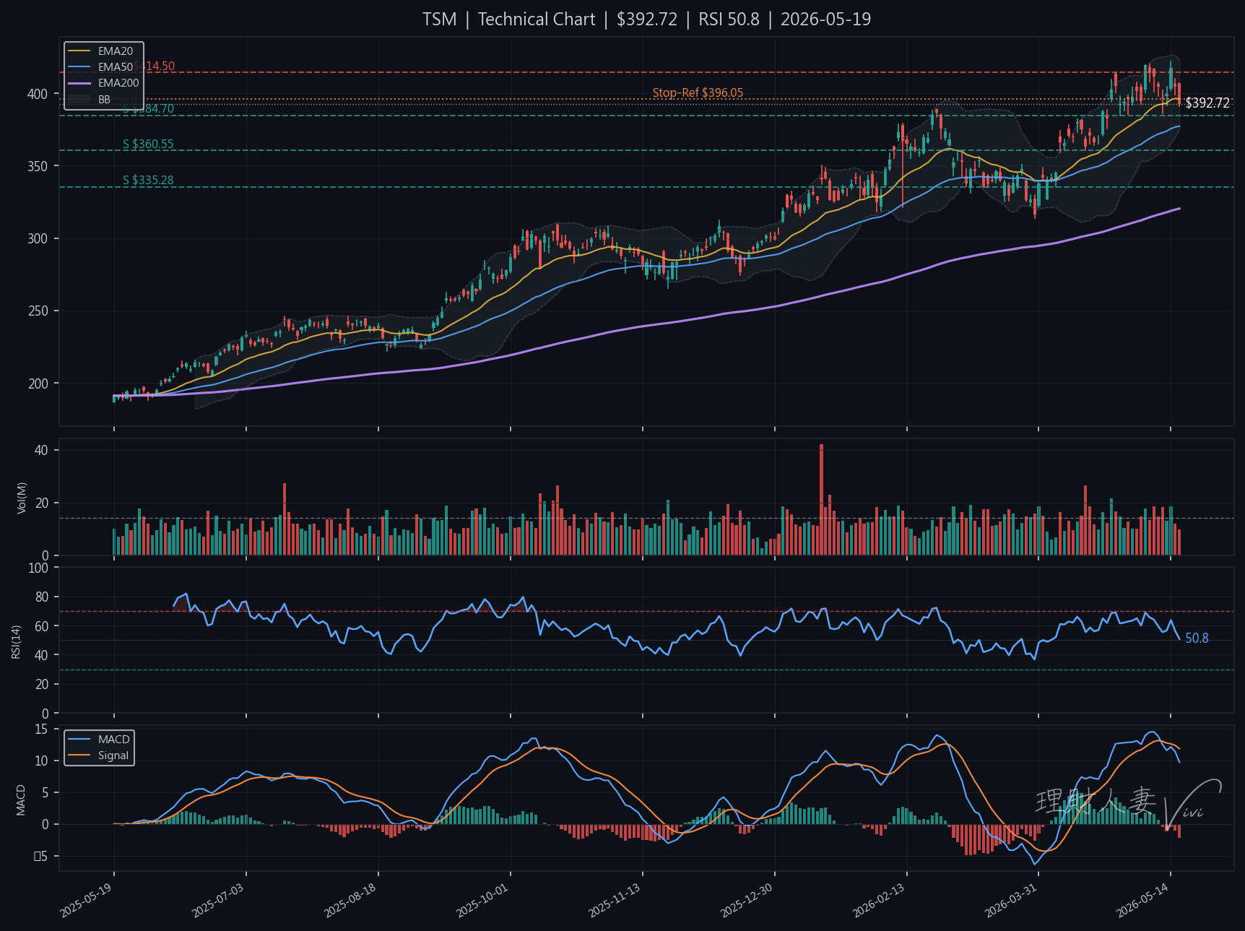The height and width of the screenshot is (931, 1245).
Task: Click the 50.8 RSI value label
Action: point(1197,638)
